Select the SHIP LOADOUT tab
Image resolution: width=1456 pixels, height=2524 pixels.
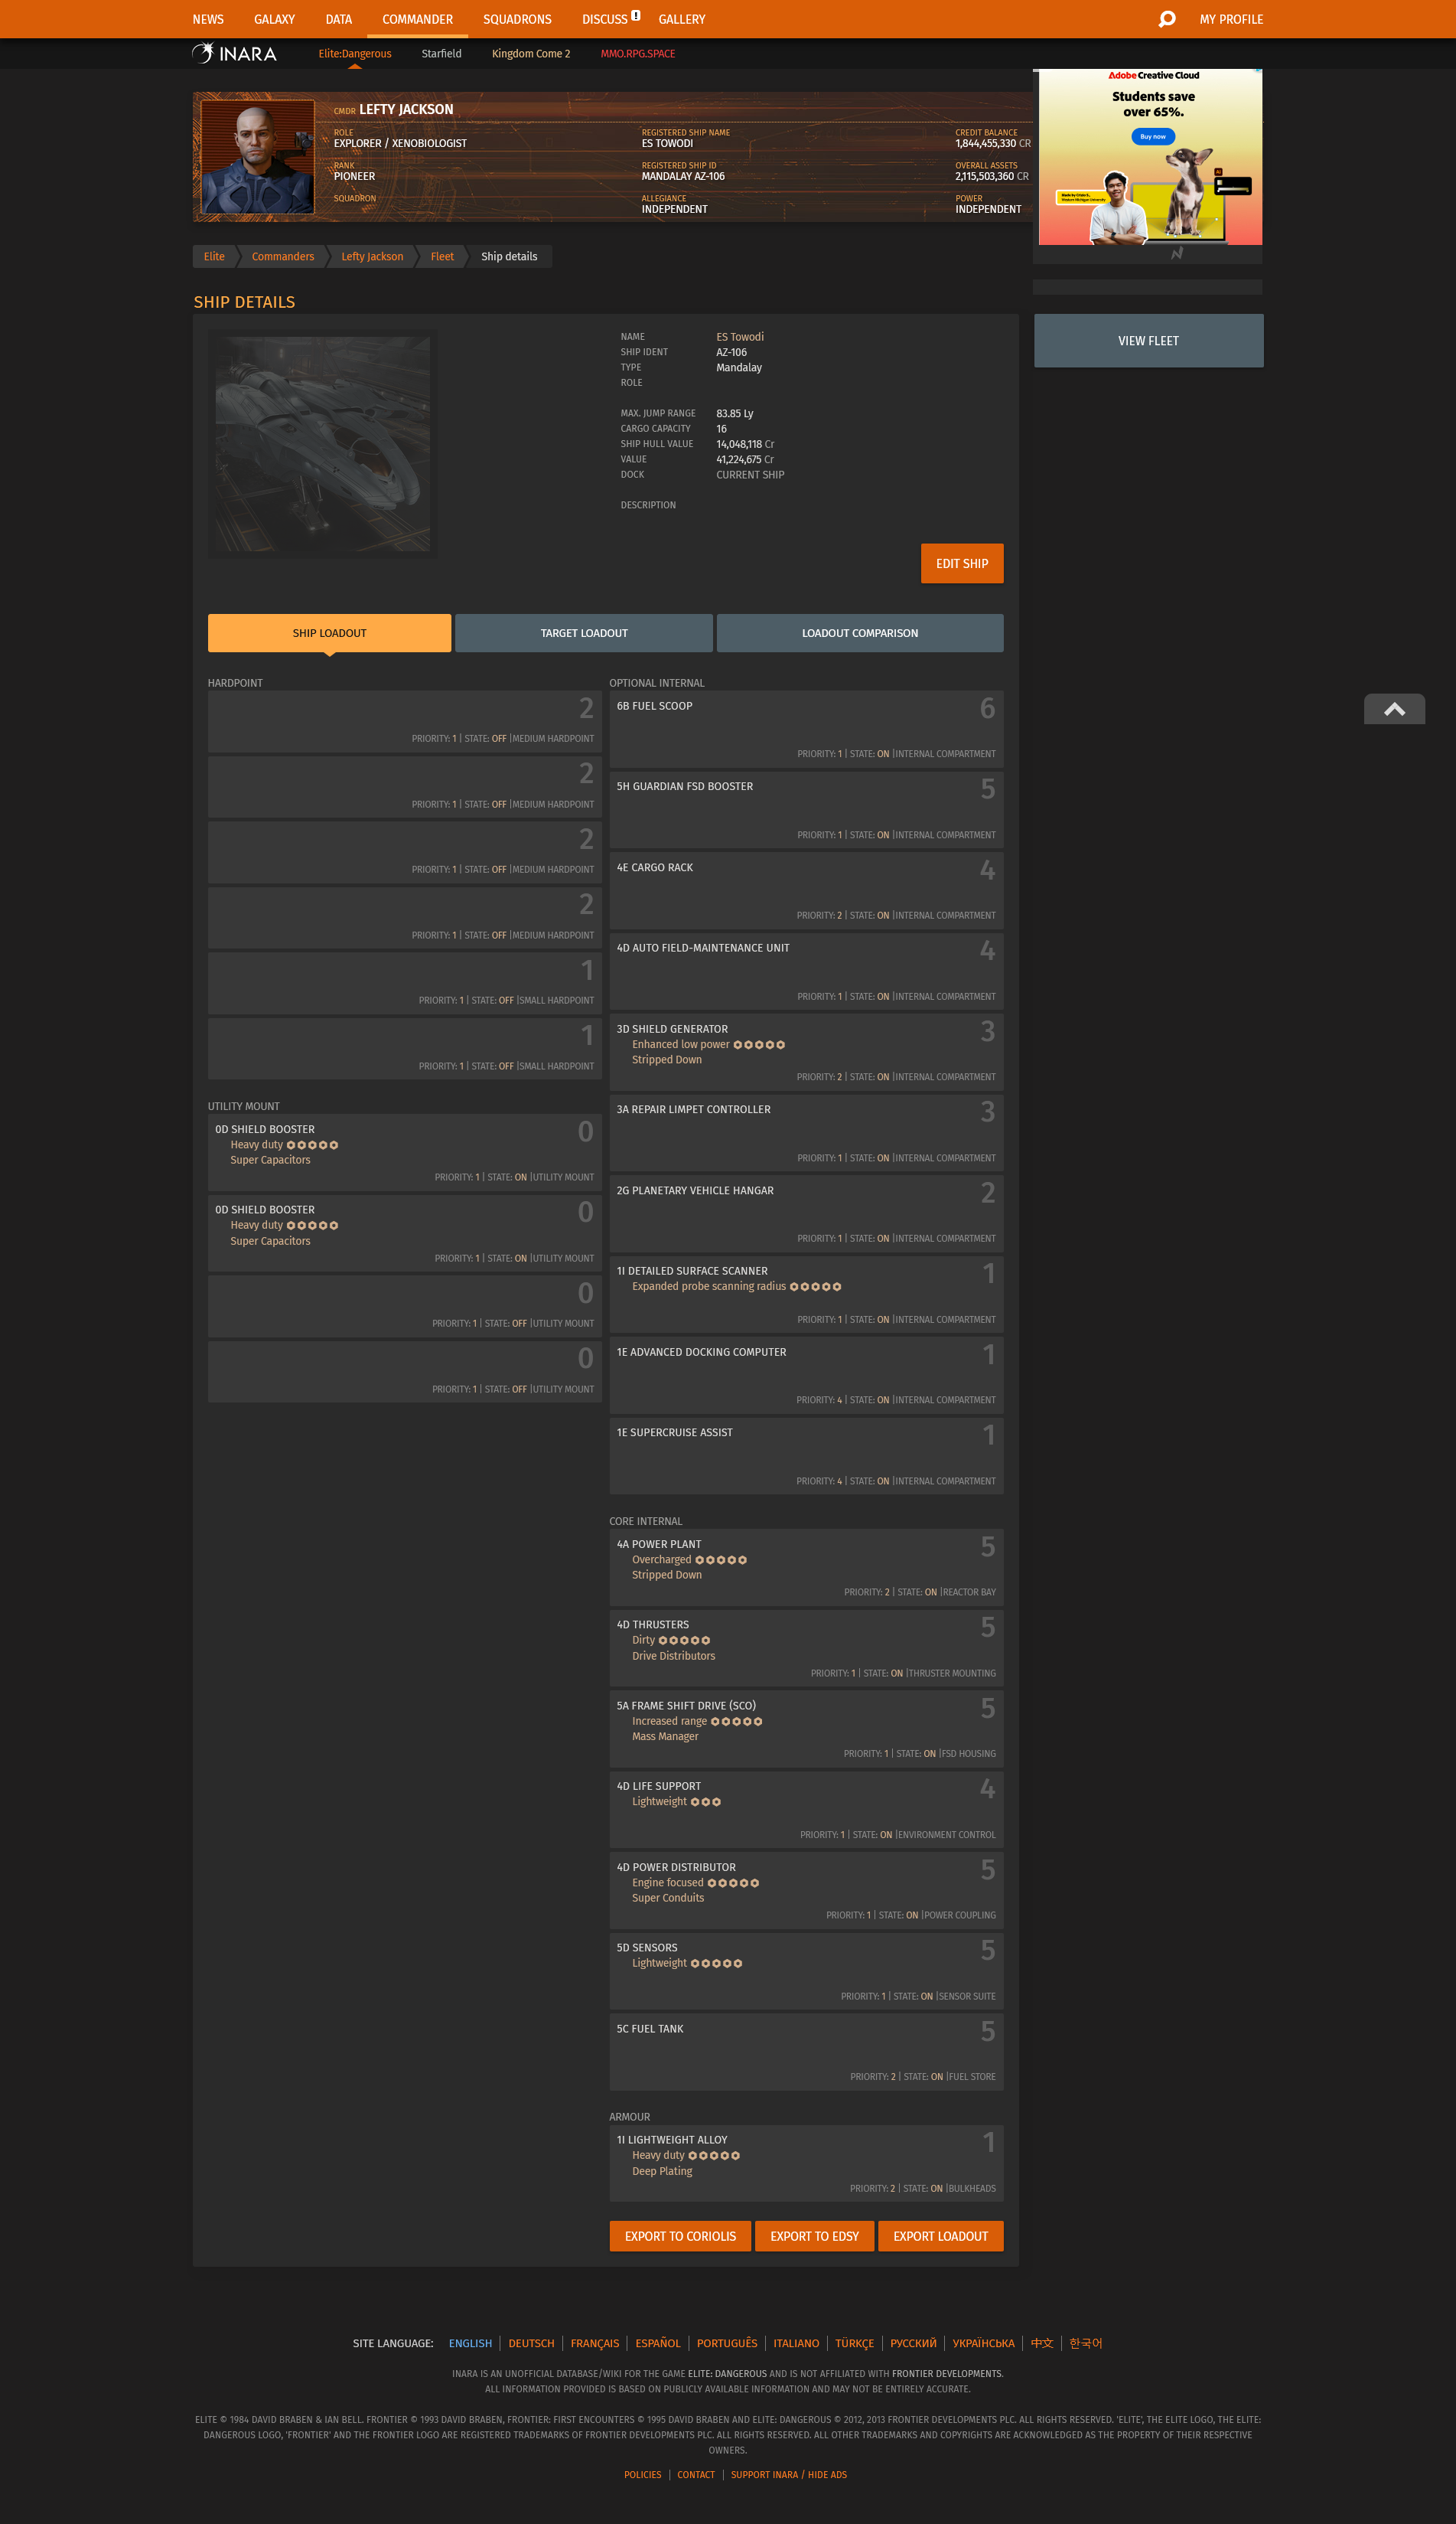(x=329, y=633)
